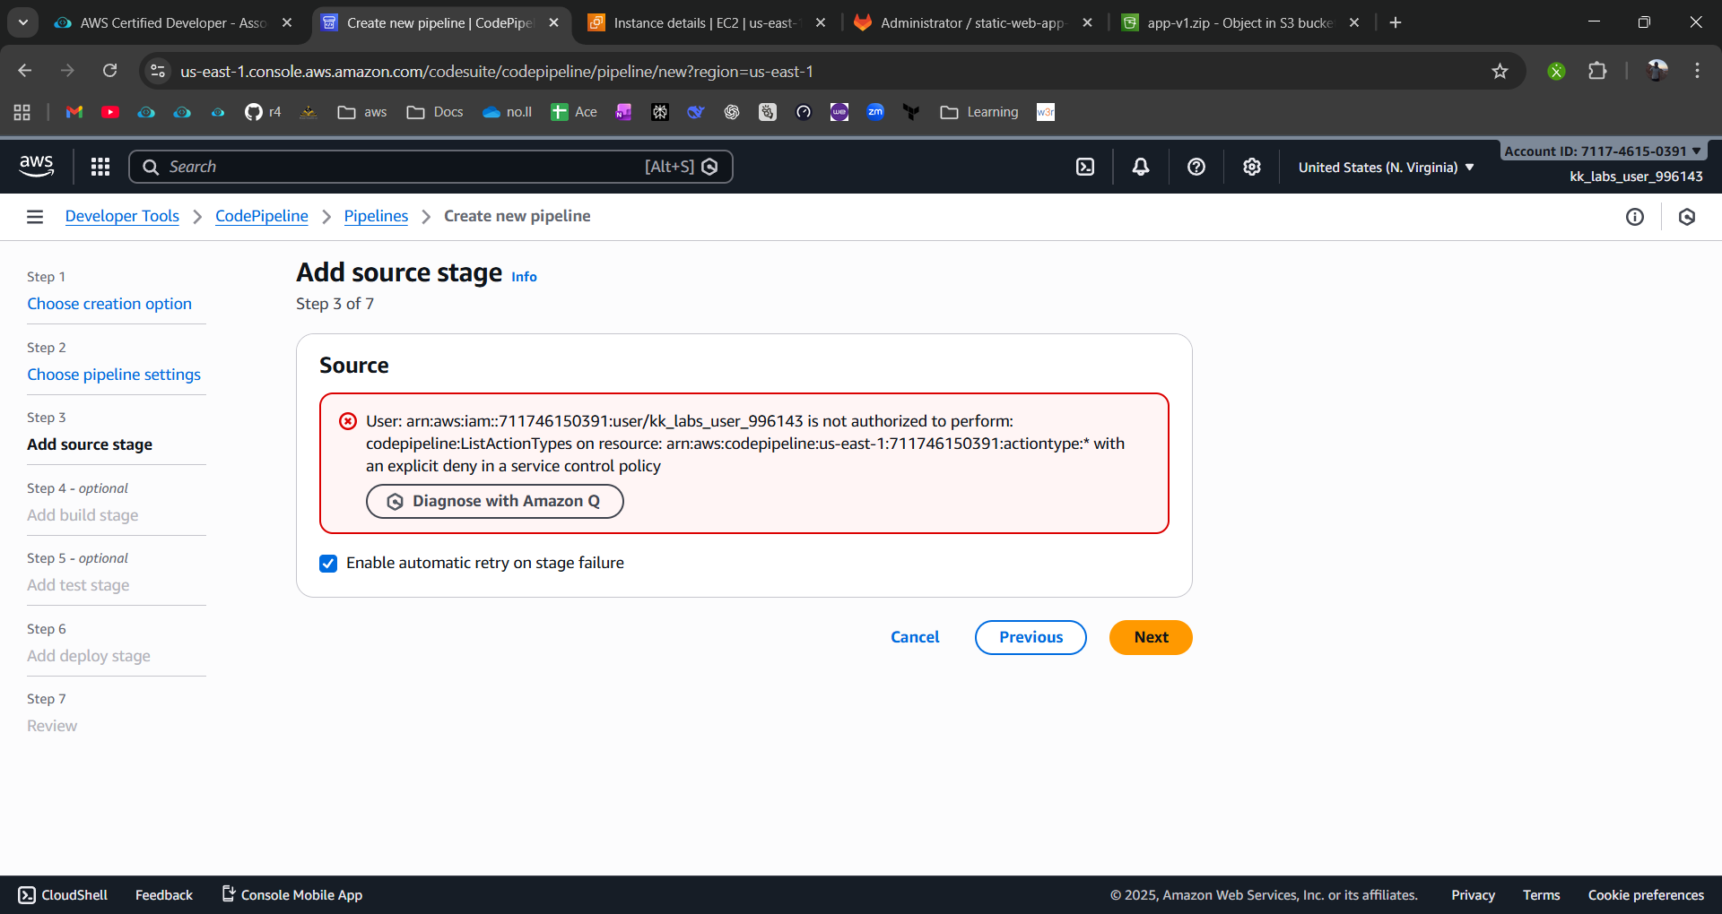Open the Terms footer link
The image size is (1722, 914).
point(1541,895)
